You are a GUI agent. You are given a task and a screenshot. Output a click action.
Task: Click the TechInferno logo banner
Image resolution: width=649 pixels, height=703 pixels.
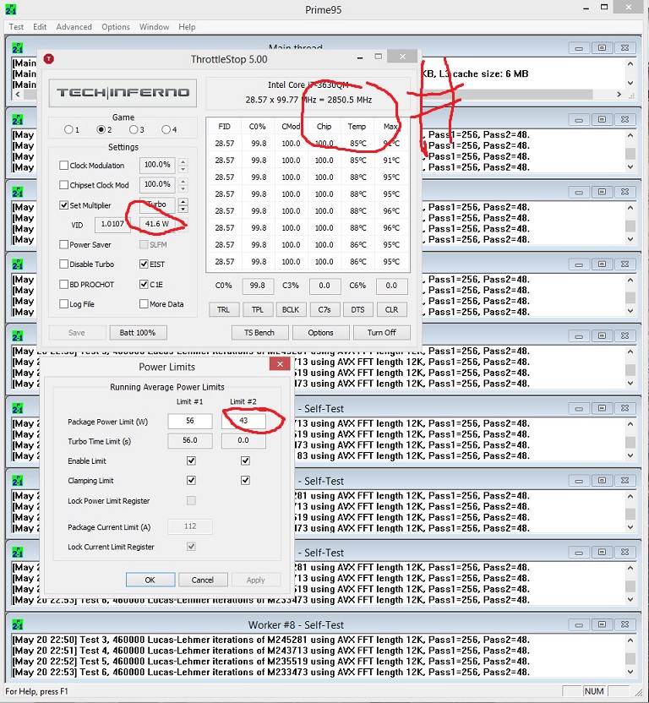[123, 93]
